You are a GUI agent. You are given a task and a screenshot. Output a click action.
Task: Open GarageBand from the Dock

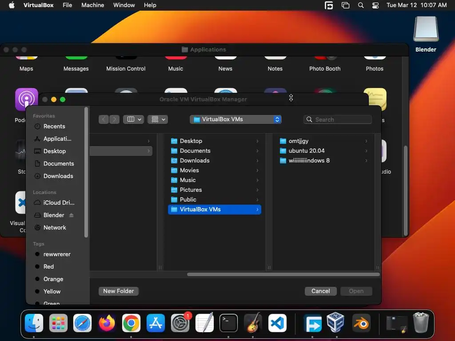[x=253, y=323]
